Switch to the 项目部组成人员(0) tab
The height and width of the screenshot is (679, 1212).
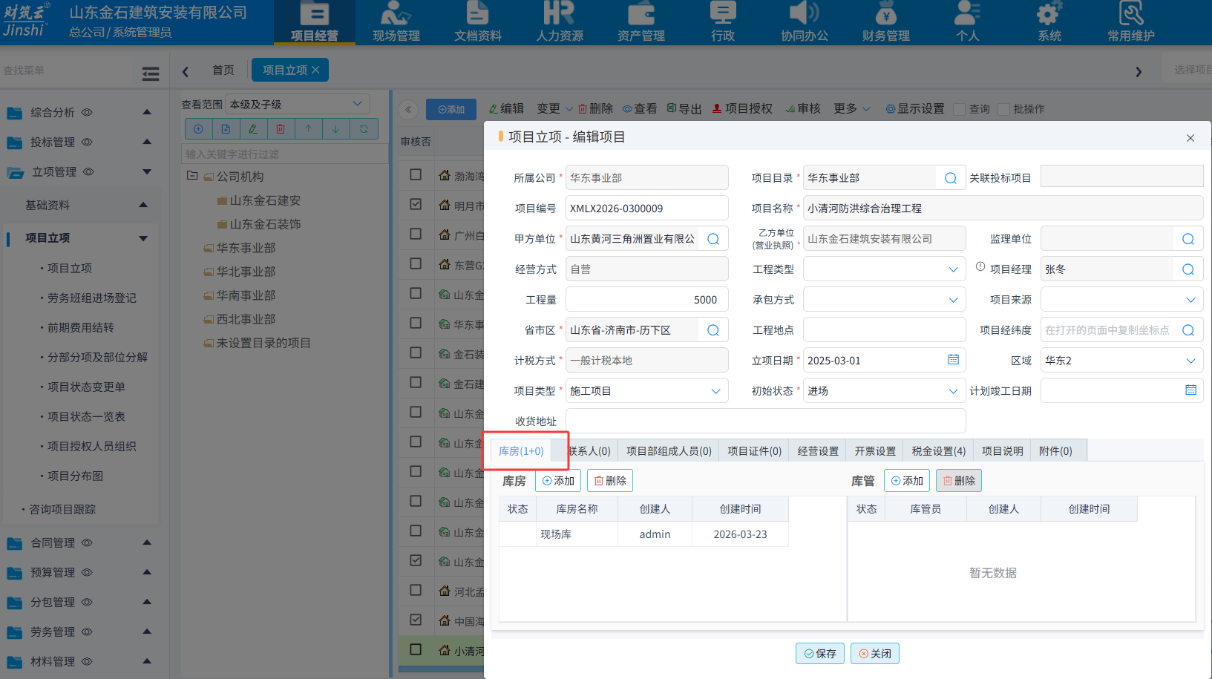pos(669,451)
